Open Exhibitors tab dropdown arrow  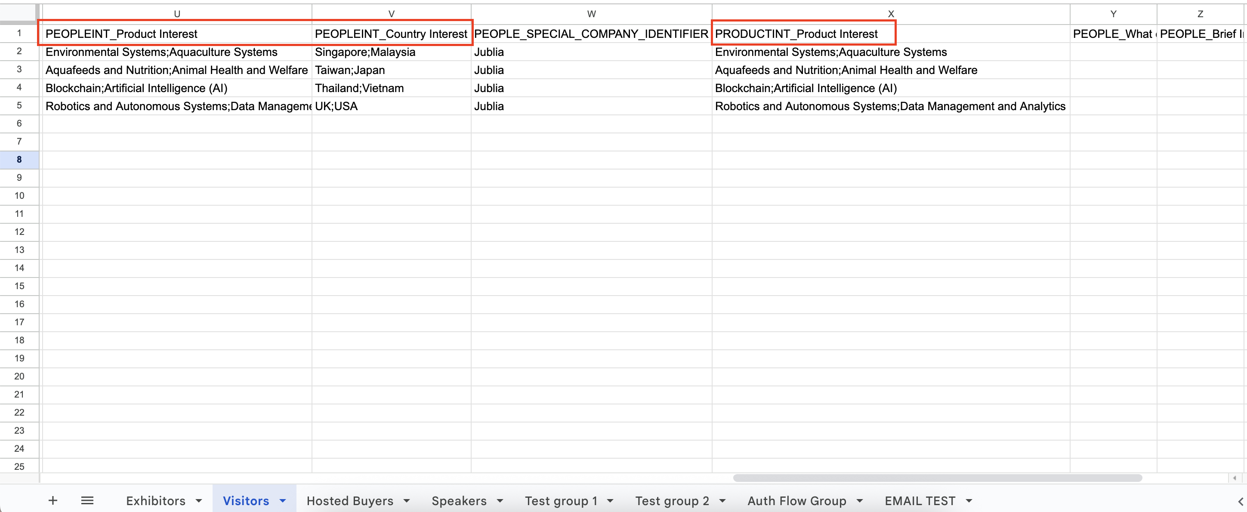(199, 501)
